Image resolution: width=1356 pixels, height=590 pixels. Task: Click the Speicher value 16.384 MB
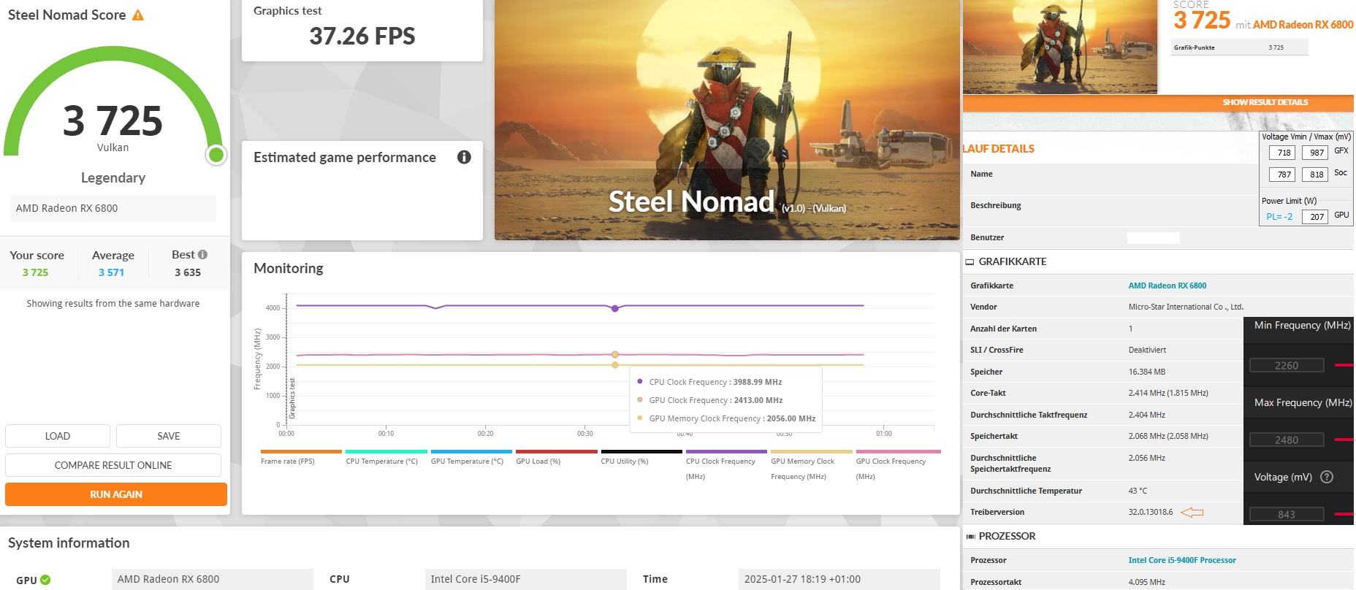click(1147, 372)
